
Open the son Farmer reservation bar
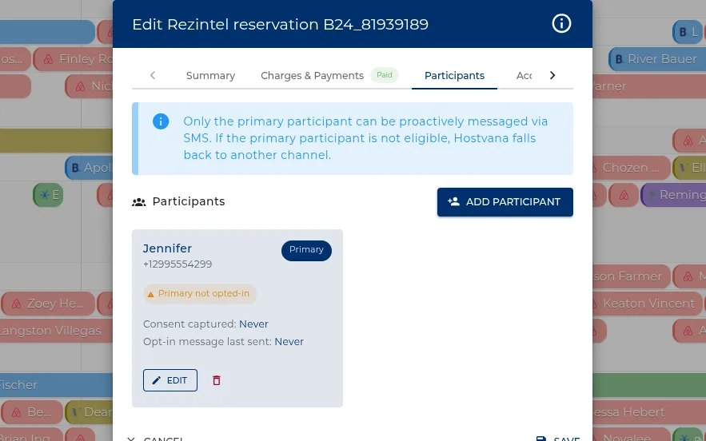tap(632, 276)
